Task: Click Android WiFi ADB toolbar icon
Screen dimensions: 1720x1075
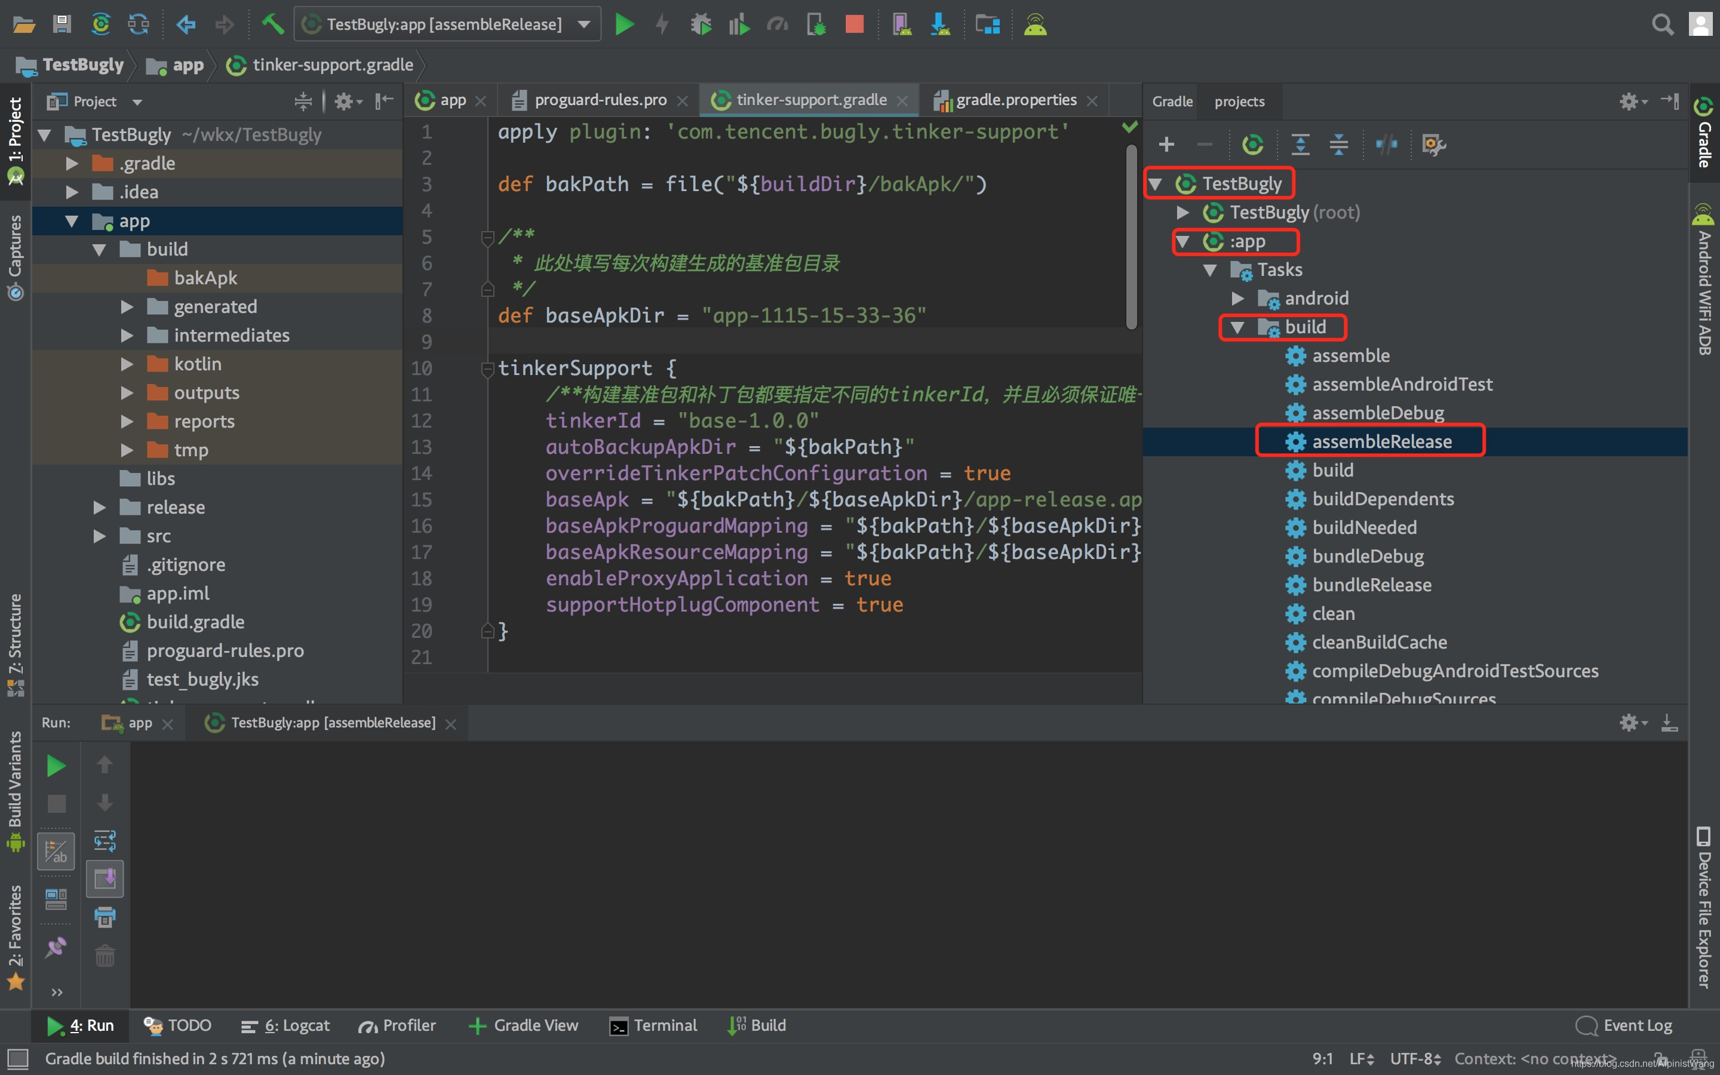Action: point(1035,25)
